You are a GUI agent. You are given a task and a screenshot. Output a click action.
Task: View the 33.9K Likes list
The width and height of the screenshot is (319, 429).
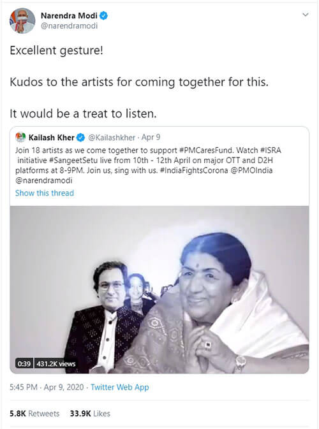click(x=90, y=414)
